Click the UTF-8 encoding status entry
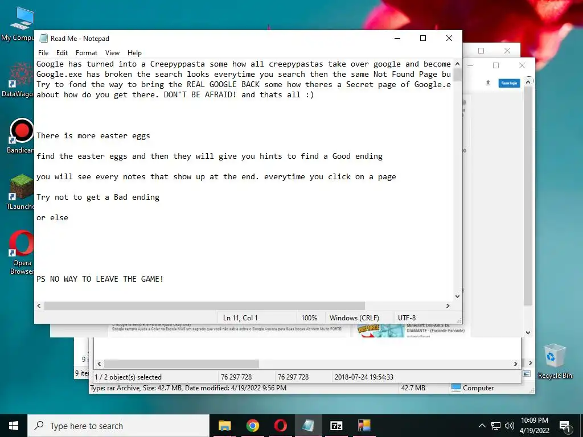 pos(407,318)
